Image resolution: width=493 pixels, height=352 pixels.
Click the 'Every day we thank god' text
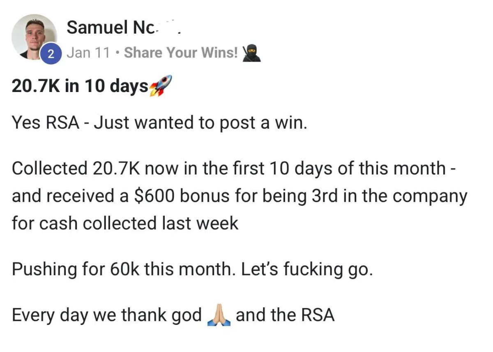[x=107, y=315]
